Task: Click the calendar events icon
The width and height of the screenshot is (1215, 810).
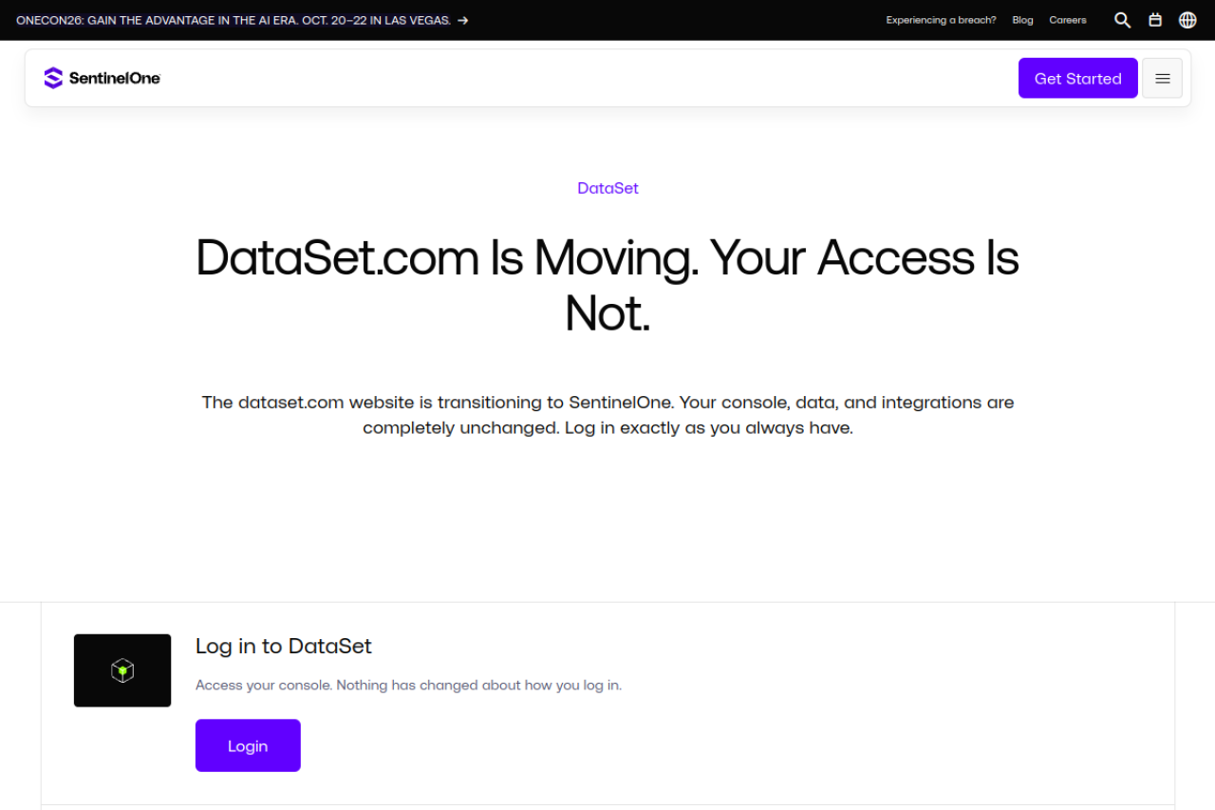Action: (x=1155, y=20)
